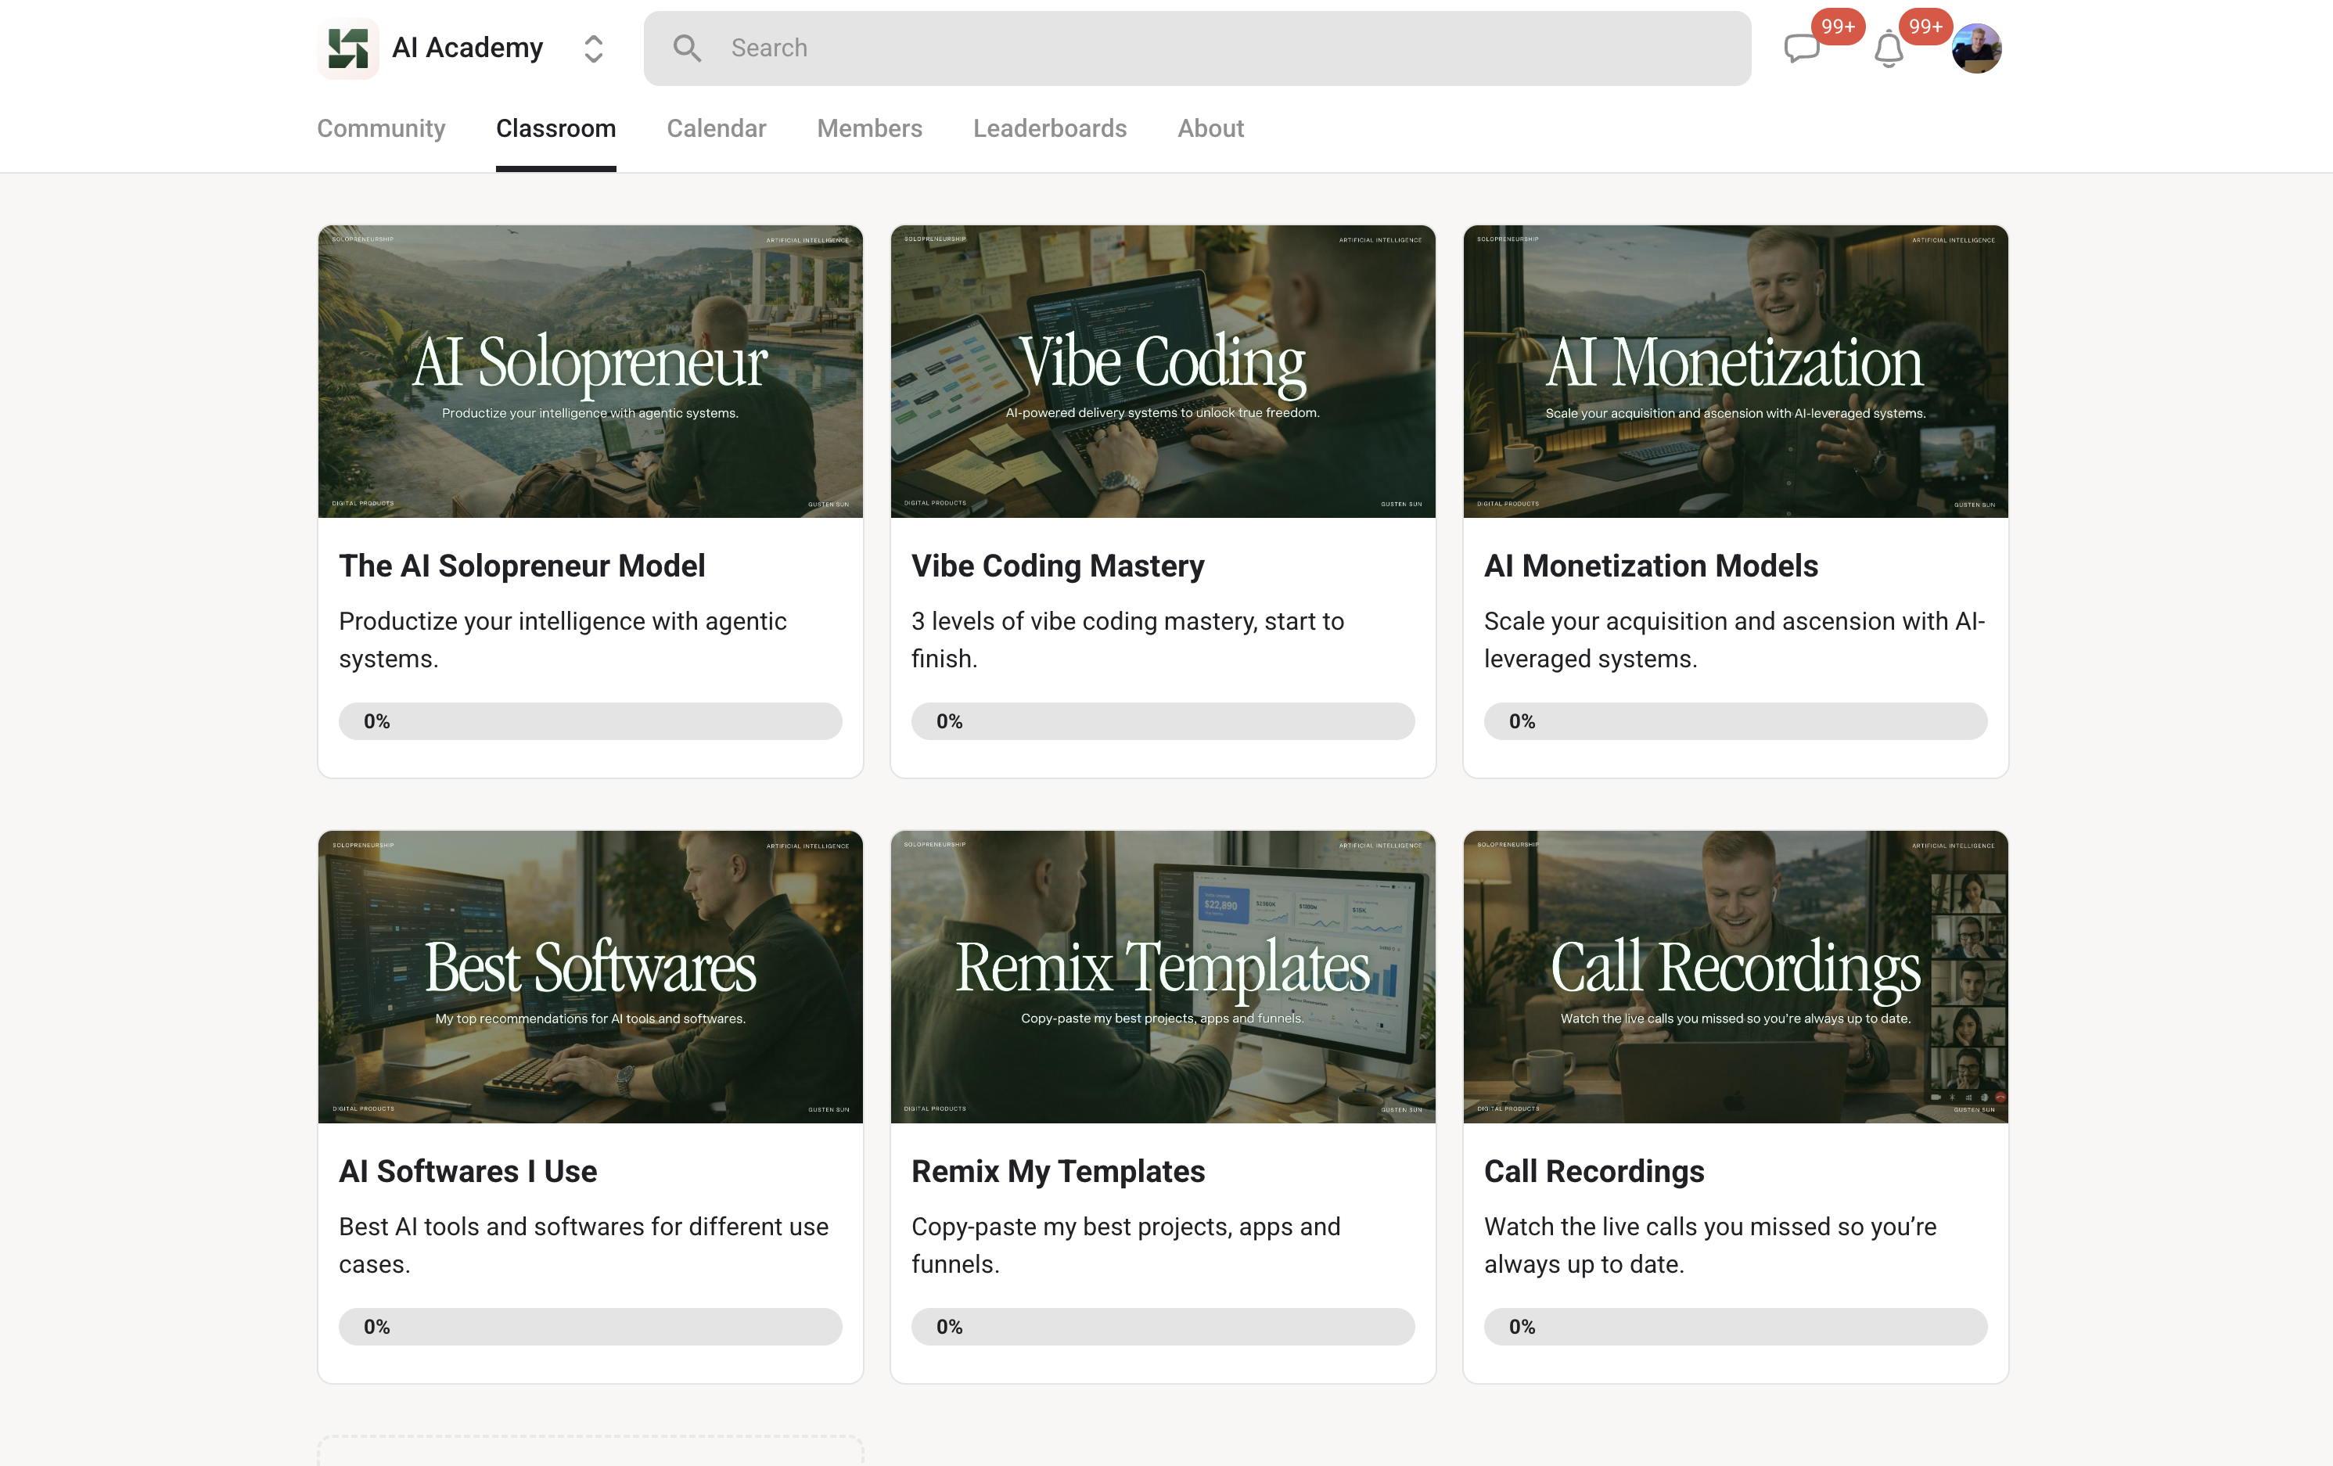Open the Members tab
Image resolution: width=2333 pixels, height=1466 pixels.
(x=869, y=128)
